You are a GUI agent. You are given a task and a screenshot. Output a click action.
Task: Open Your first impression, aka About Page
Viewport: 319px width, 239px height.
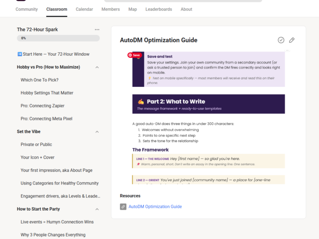(x=56, y=170)
